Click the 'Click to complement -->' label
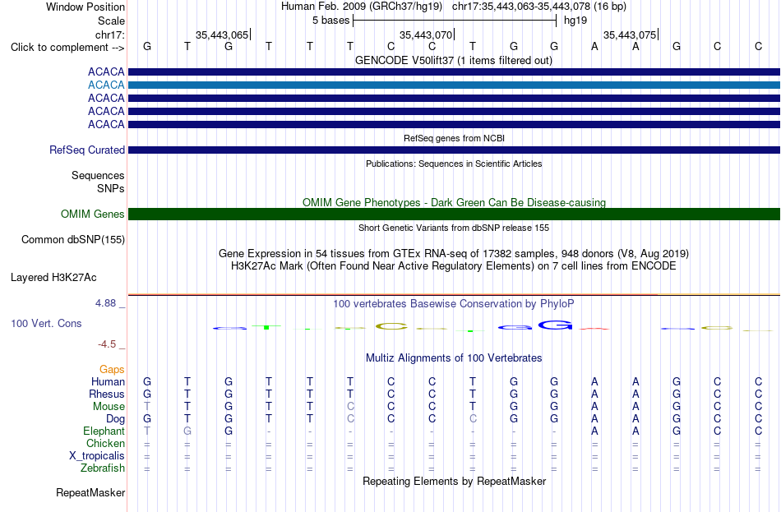Screen dimensions: 781x512 (67, 48)
